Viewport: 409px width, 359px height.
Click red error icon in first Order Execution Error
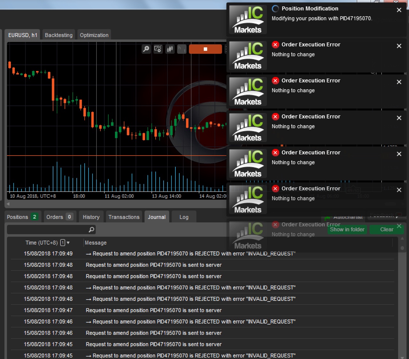tap(275, 45)
